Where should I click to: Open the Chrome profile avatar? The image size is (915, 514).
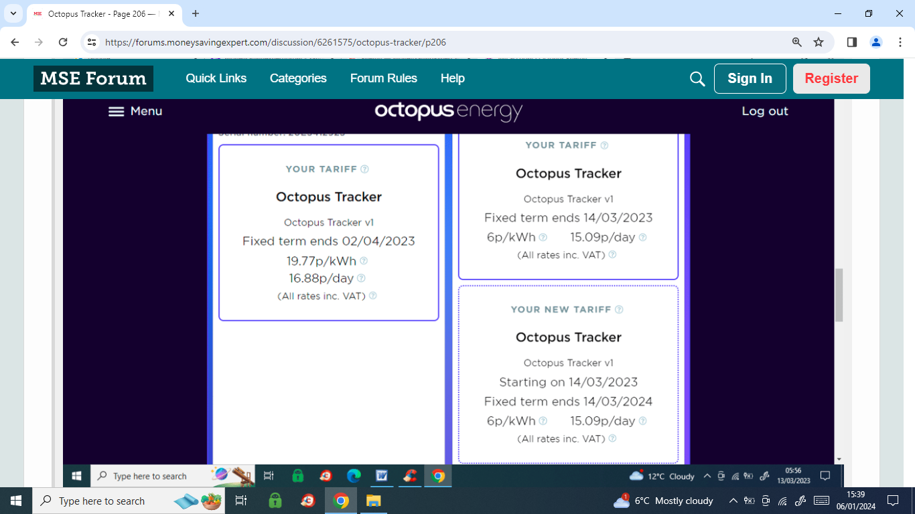pos(876,42)
